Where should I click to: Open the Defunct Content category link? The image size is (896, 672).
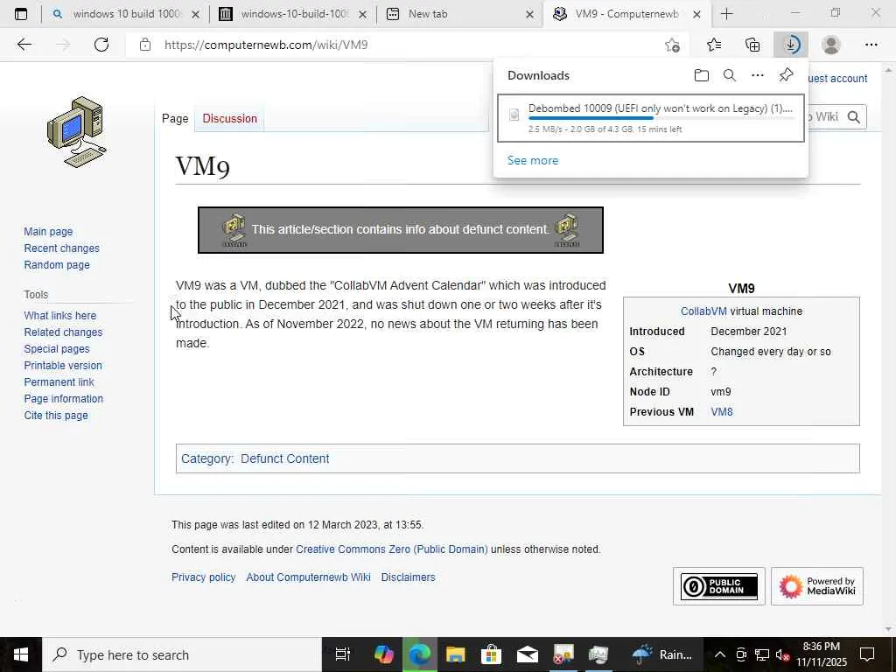pyautogui.click(x=284, y=458)
